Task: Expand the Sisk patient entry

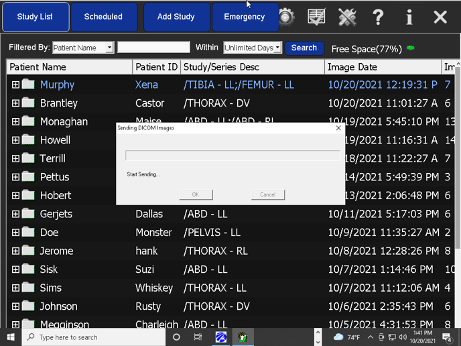Action: pyautogui.click(x=15, y=270)
